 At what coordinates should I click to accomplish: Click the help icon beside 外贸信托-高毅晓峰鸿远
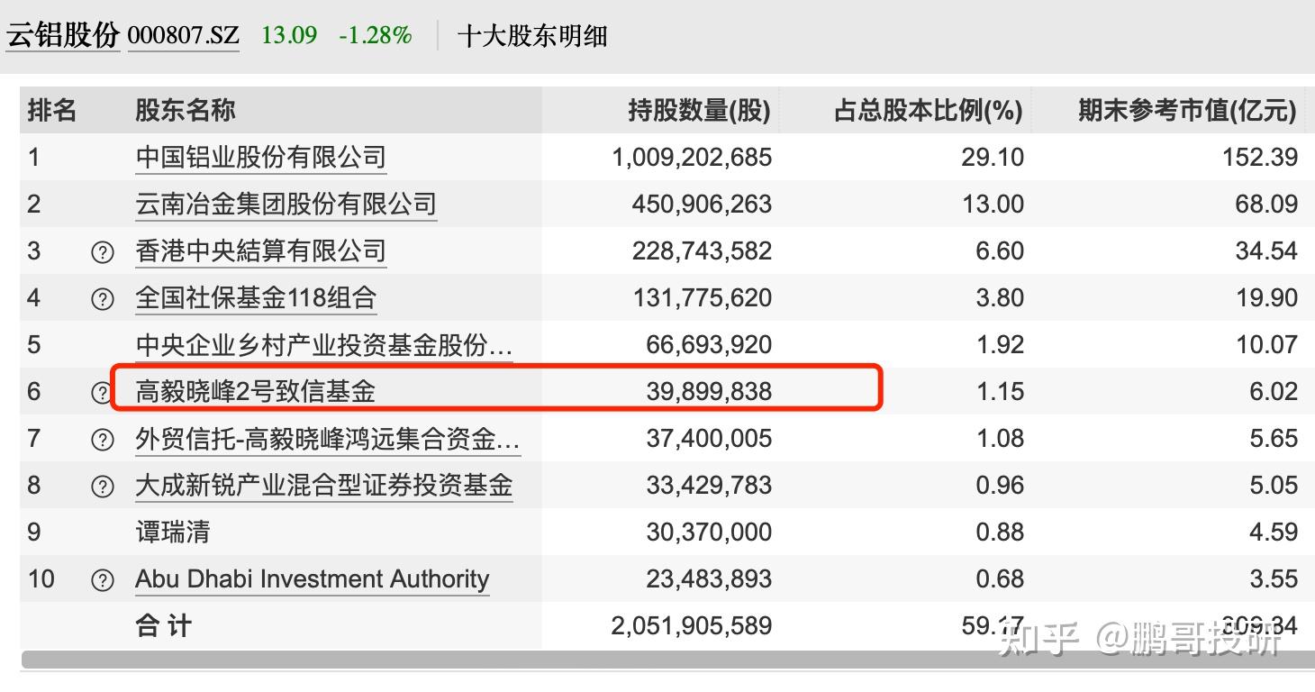[x=103, y=439]
